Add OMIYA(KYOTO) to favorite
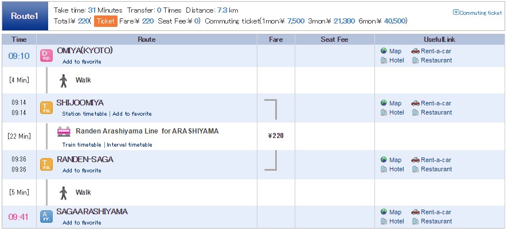 coord(82,61)
